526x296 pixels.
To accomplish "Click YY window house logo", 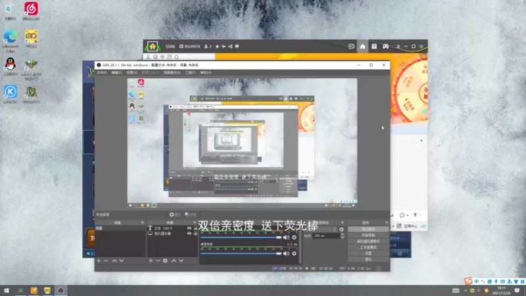I will [153, 46].
